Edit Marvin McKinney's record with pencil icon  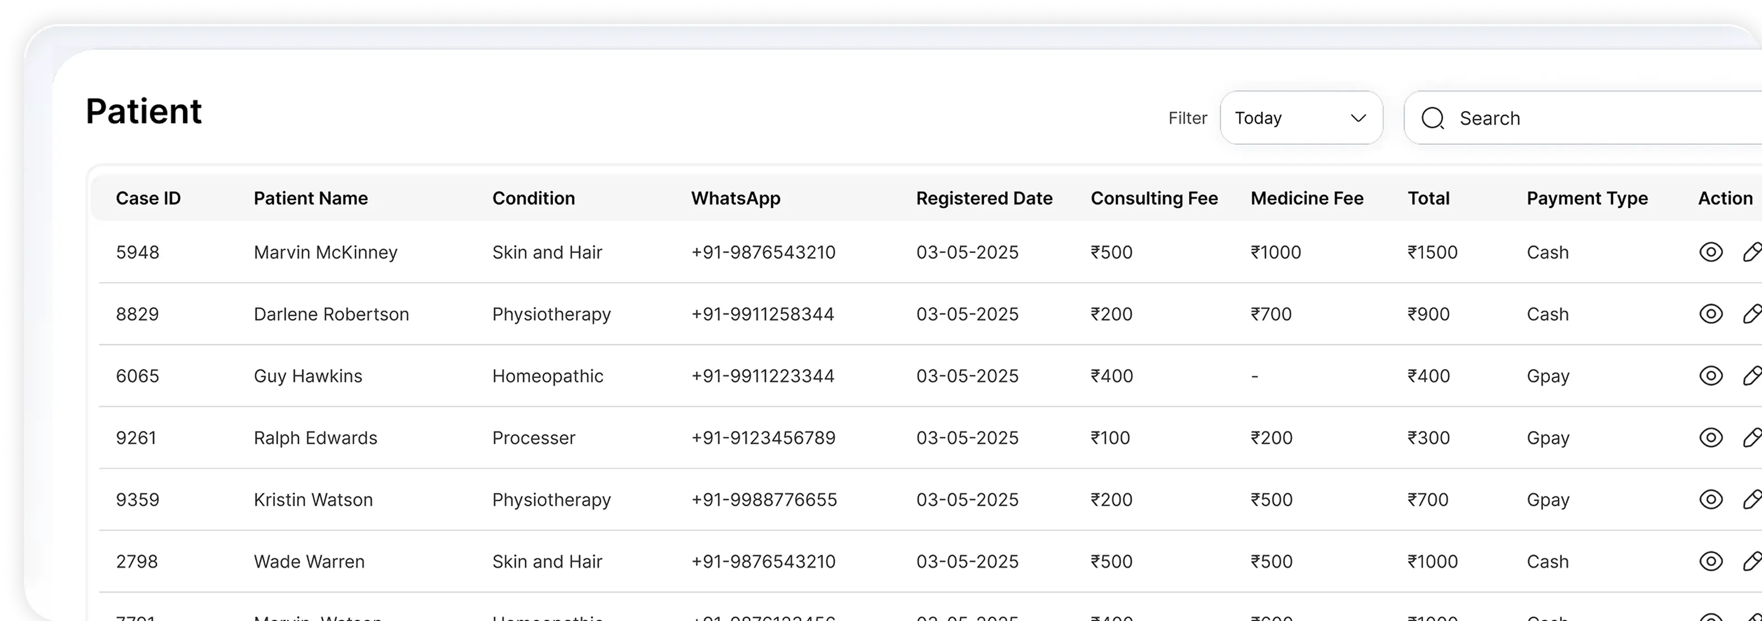click(1752, 253)
